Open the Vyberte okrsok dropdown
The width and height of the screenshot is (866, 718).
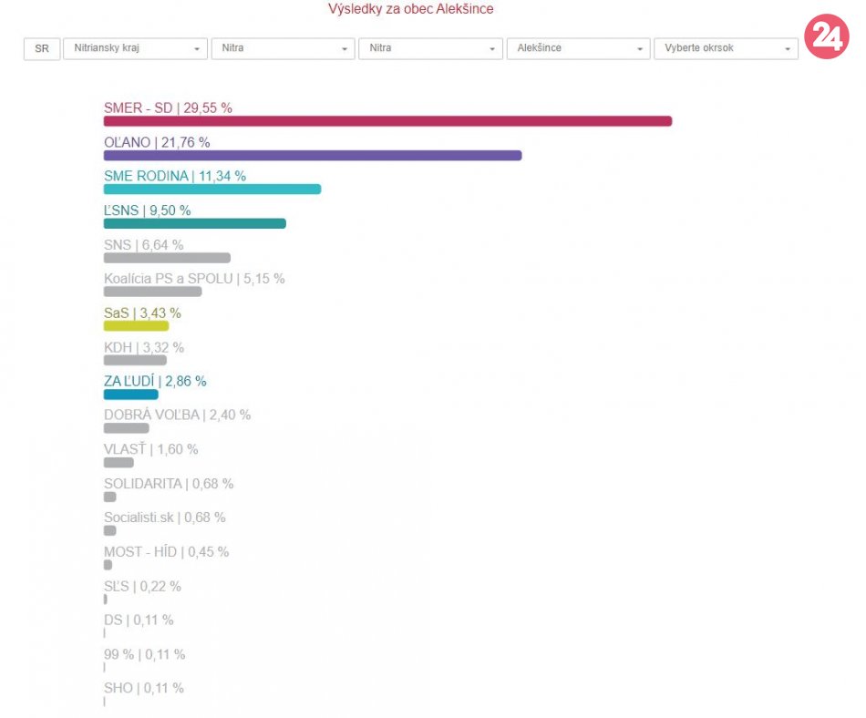(726, 48)
